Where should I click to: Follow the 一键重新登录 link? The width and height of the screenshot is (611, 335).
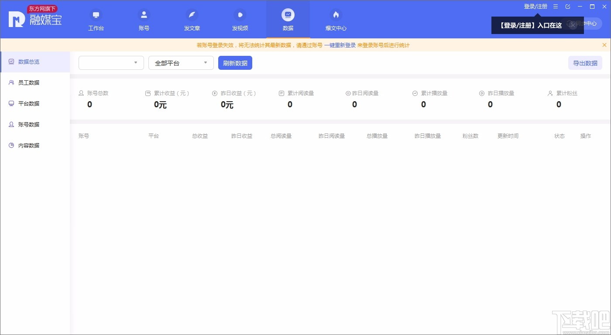click(340, 45)
